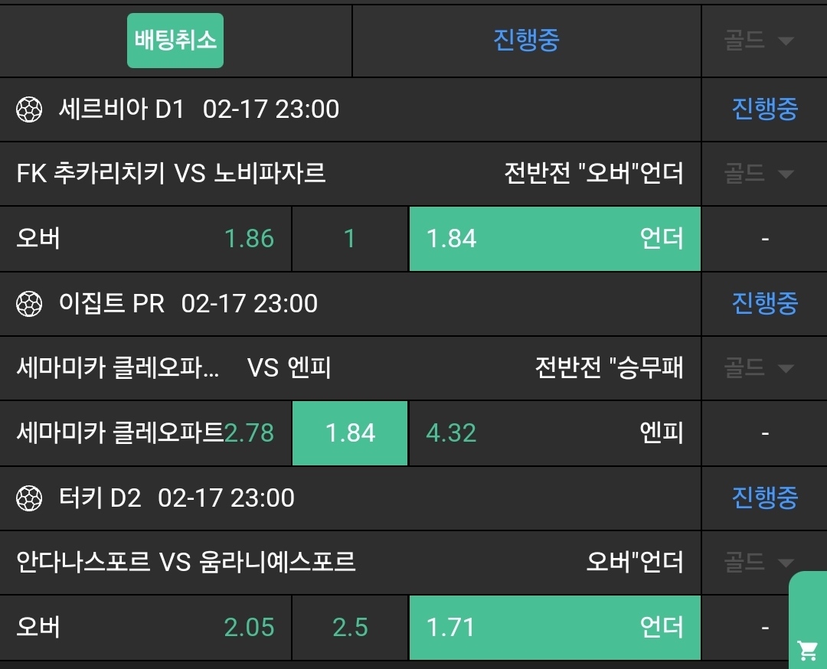
Task: Pick 세마미카 클레오파트 win at 2.78
Action: click(145, 433)
